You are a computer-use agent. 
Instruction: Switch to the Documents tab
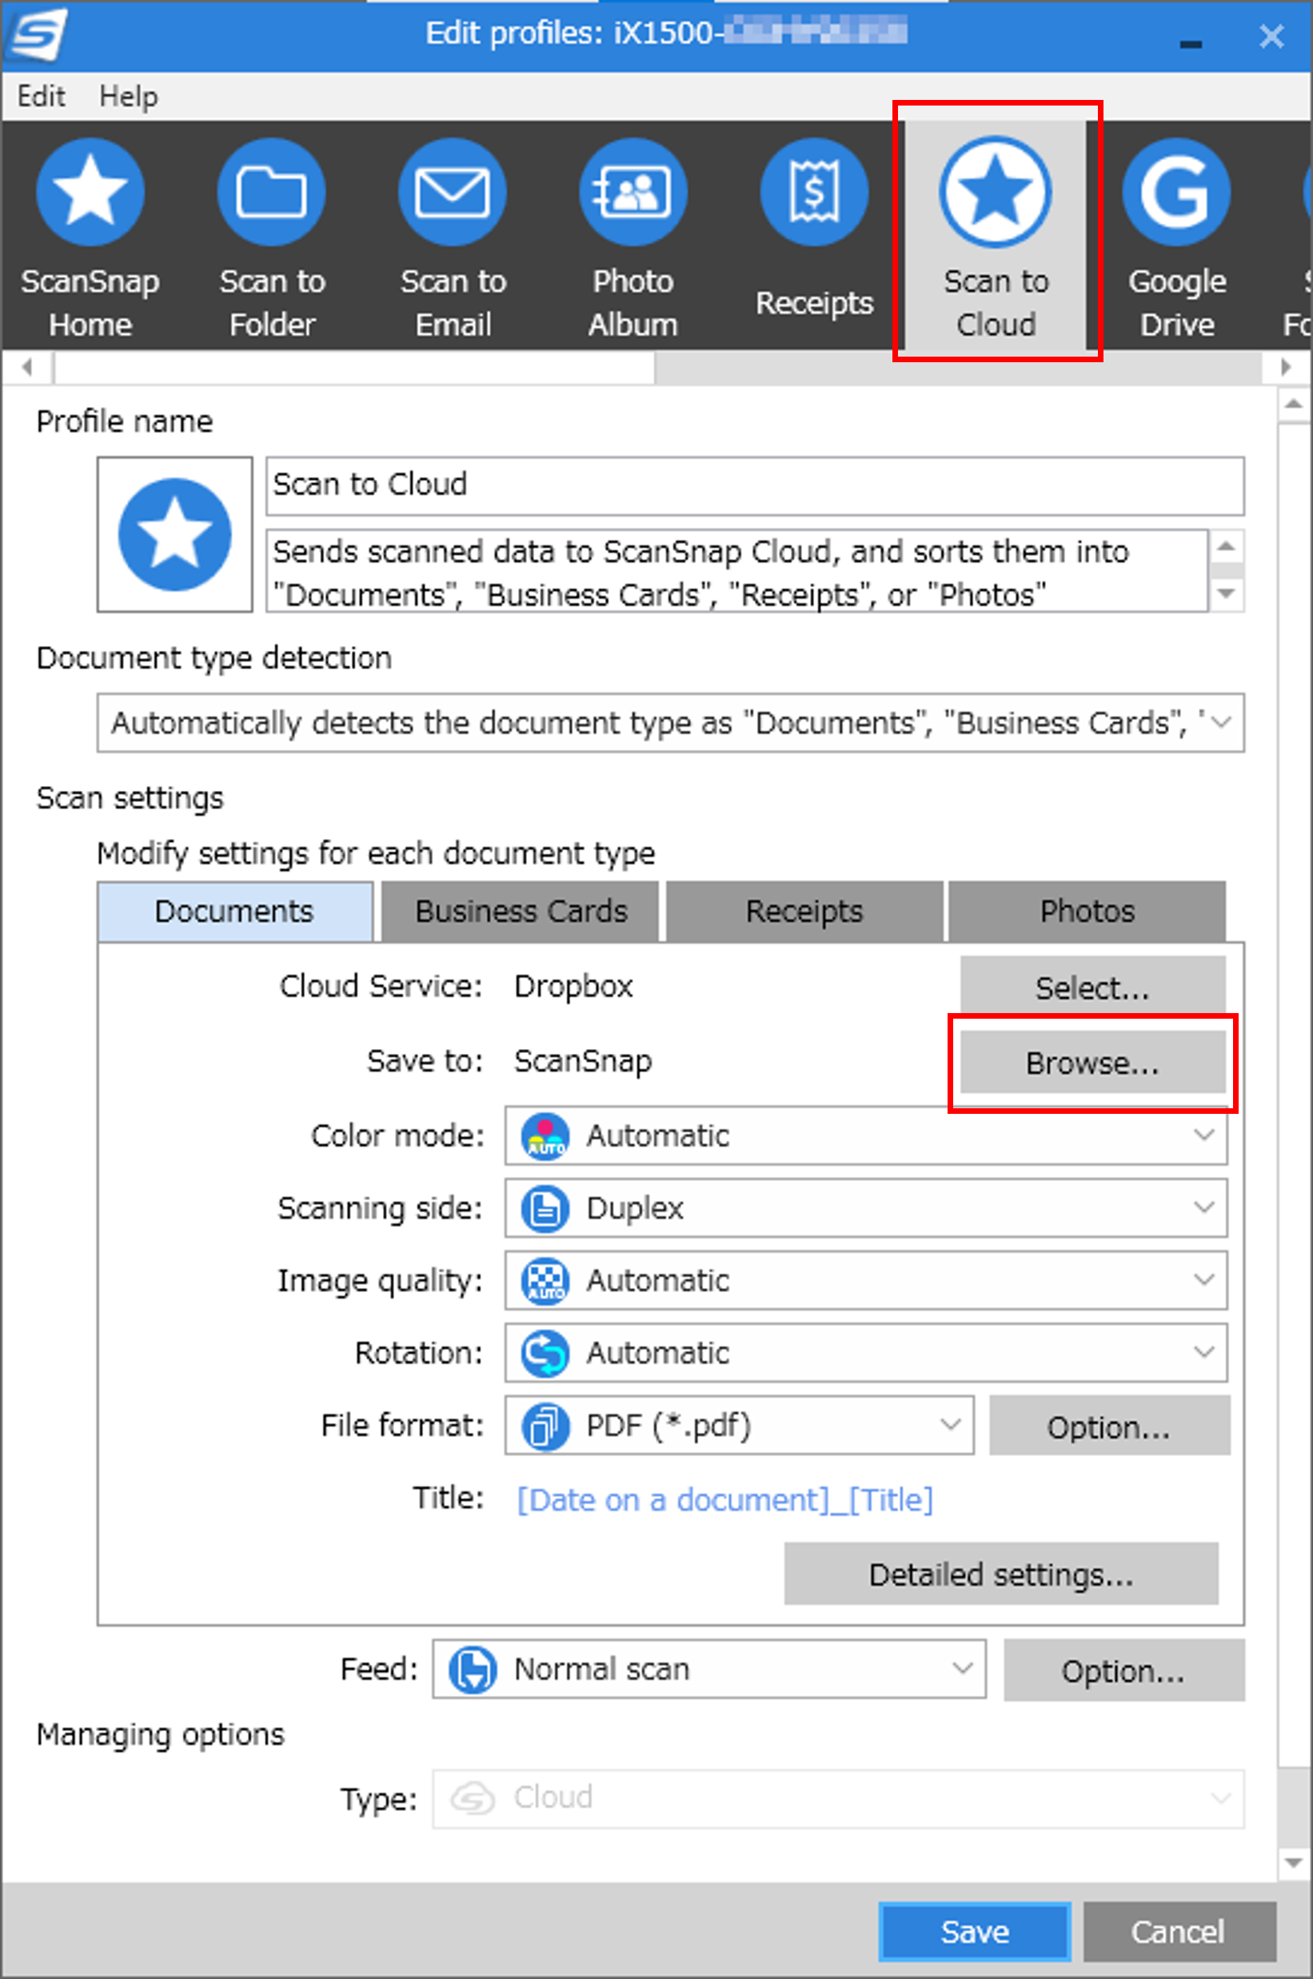click(235, 912)
